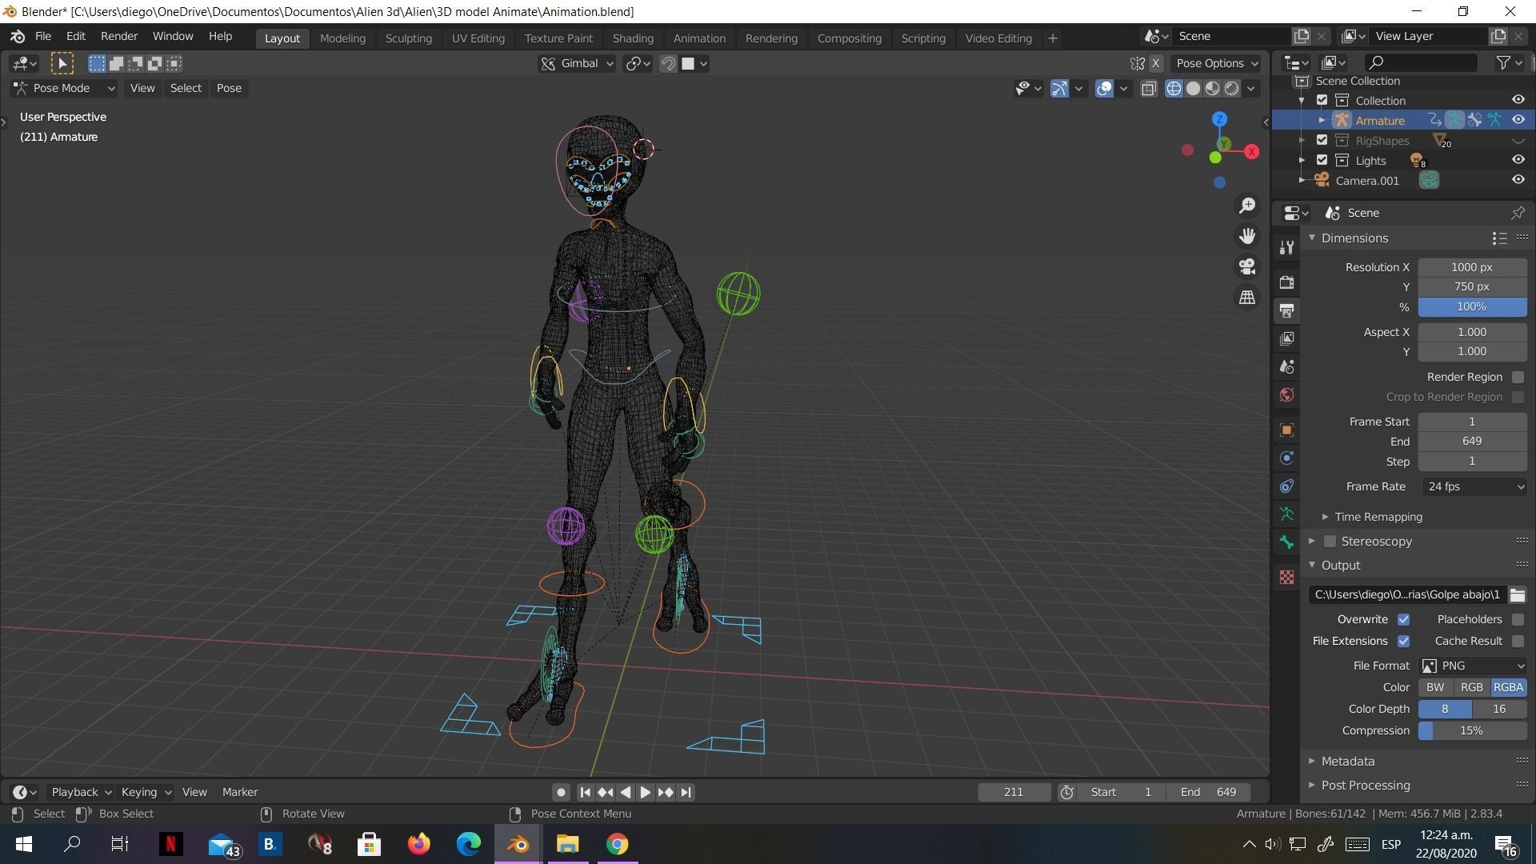Toggle X-ray display in viewport header

1149,89
